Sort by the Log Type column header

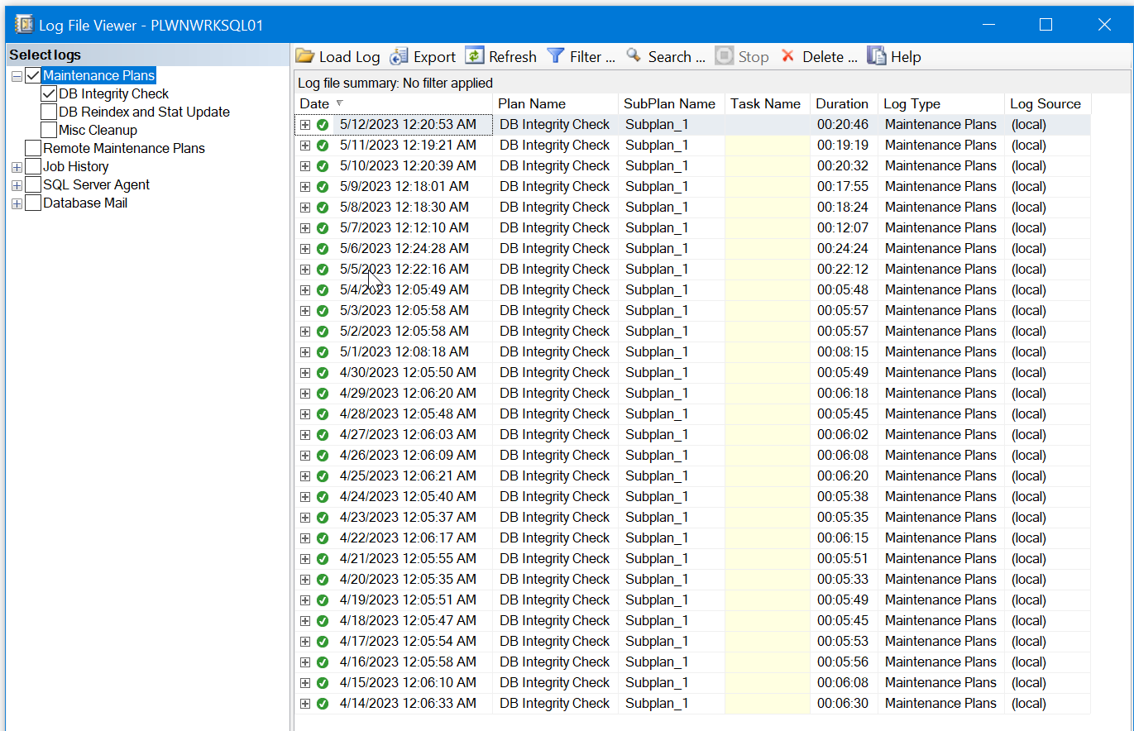pyautogui.click(x=941, y=104)
